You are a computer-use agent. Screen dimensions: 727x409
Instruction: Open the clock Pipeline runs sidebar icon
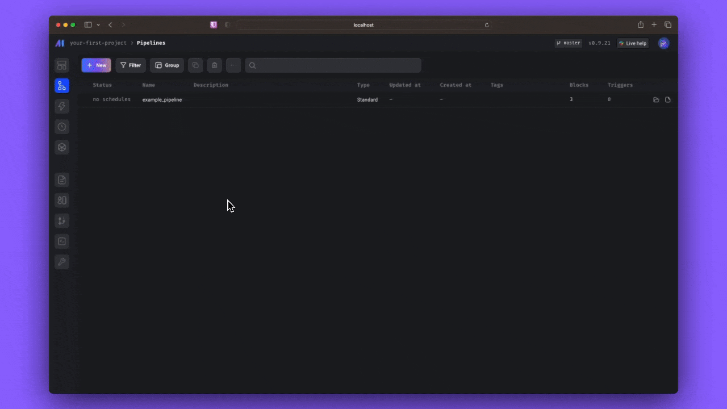click(x=62, y=127)
